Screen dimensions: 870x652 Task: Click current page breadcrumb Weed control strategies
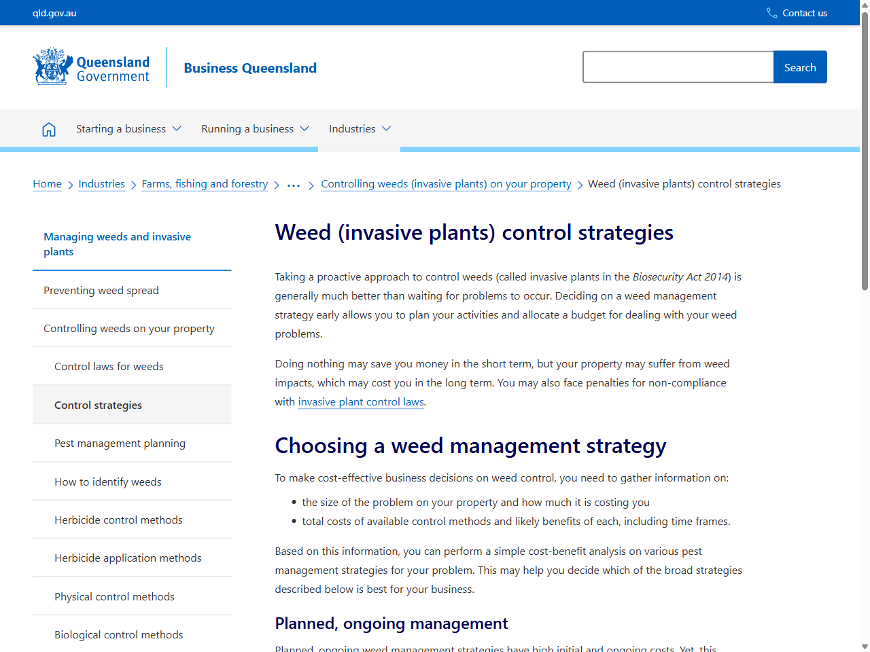684,184
